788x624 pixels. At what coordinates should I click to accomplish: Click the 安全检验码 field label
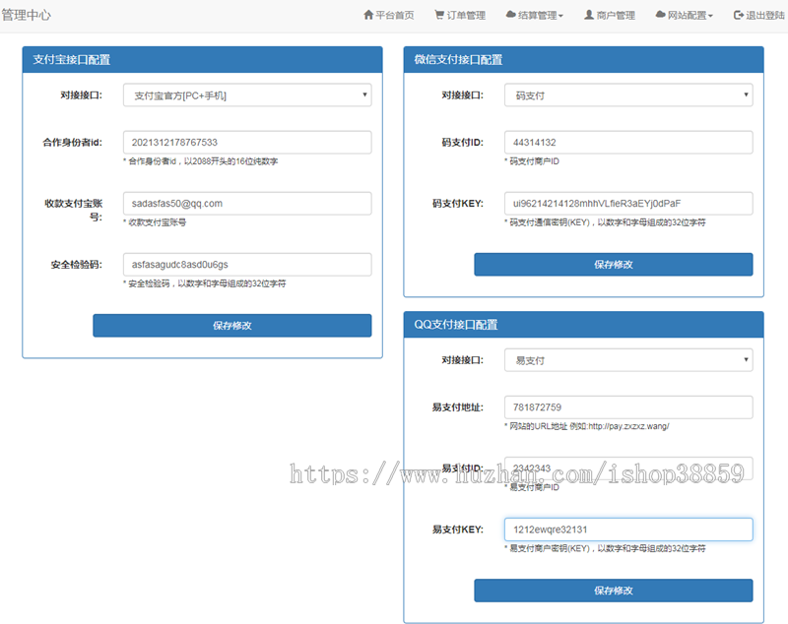coord(77,265)
